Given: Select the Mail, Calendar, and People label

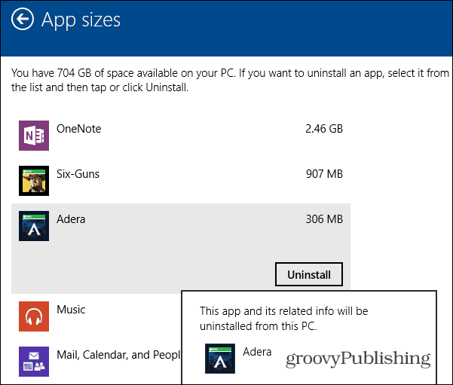Looking at the screenshot, I should click(118, 355).
